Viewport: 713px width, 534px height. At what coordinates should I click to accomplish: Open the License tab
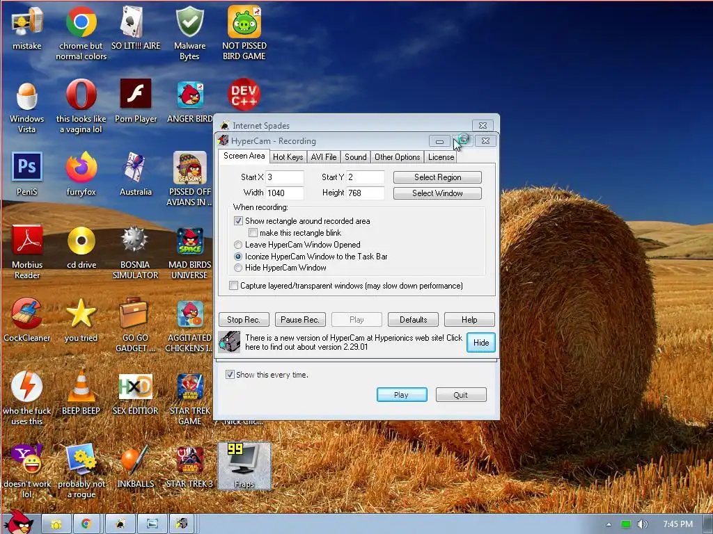pos(441,156)
